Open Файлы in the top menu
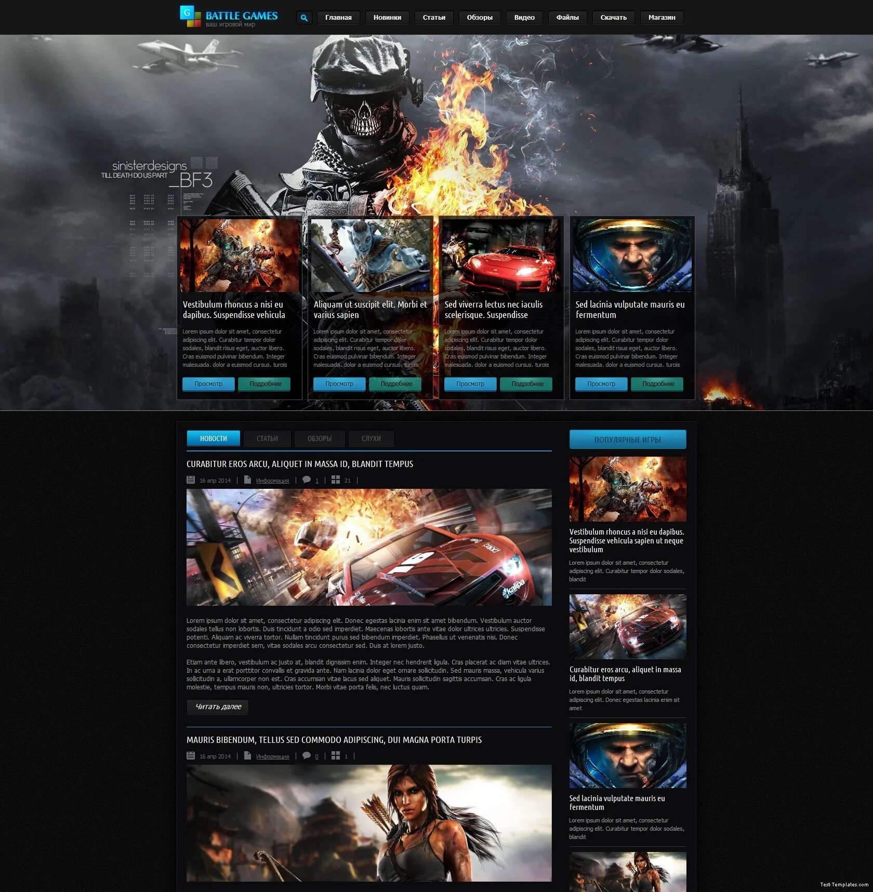This screenshot has width=873, height=892. 567,18
